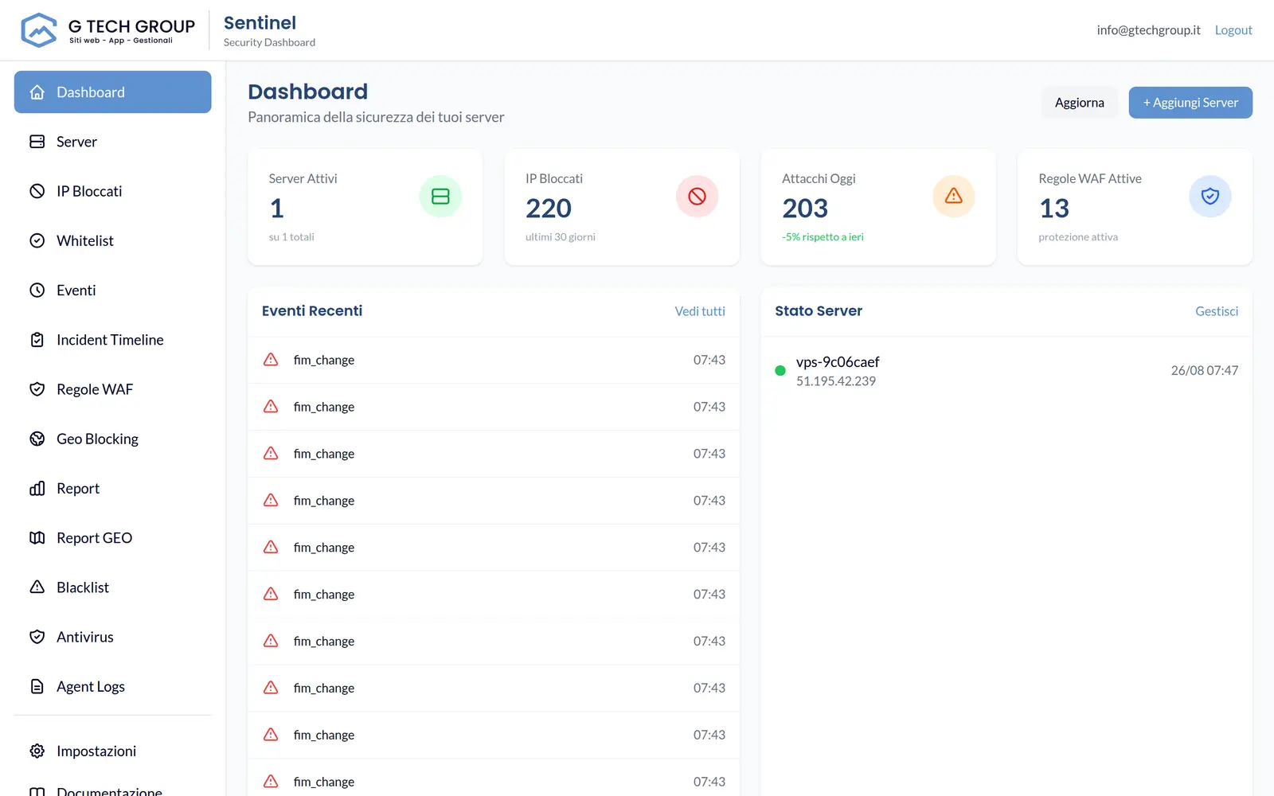Open Incident Timeline
The image size is (1274, 796).
pyautogui.click(x=112, y=340)
